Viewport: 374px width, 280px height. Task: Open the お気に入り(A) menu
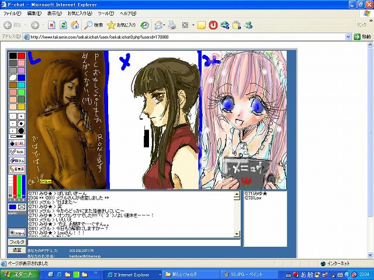(79, 13)
